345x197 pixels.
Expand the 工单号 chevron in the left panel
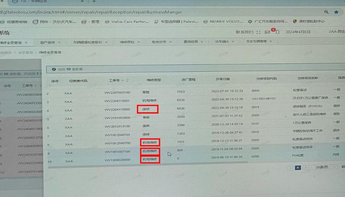tap(36, 85)
